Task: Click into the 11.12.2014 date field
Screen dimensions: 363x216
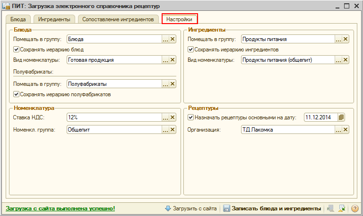Action: click(x=320, y=117)
